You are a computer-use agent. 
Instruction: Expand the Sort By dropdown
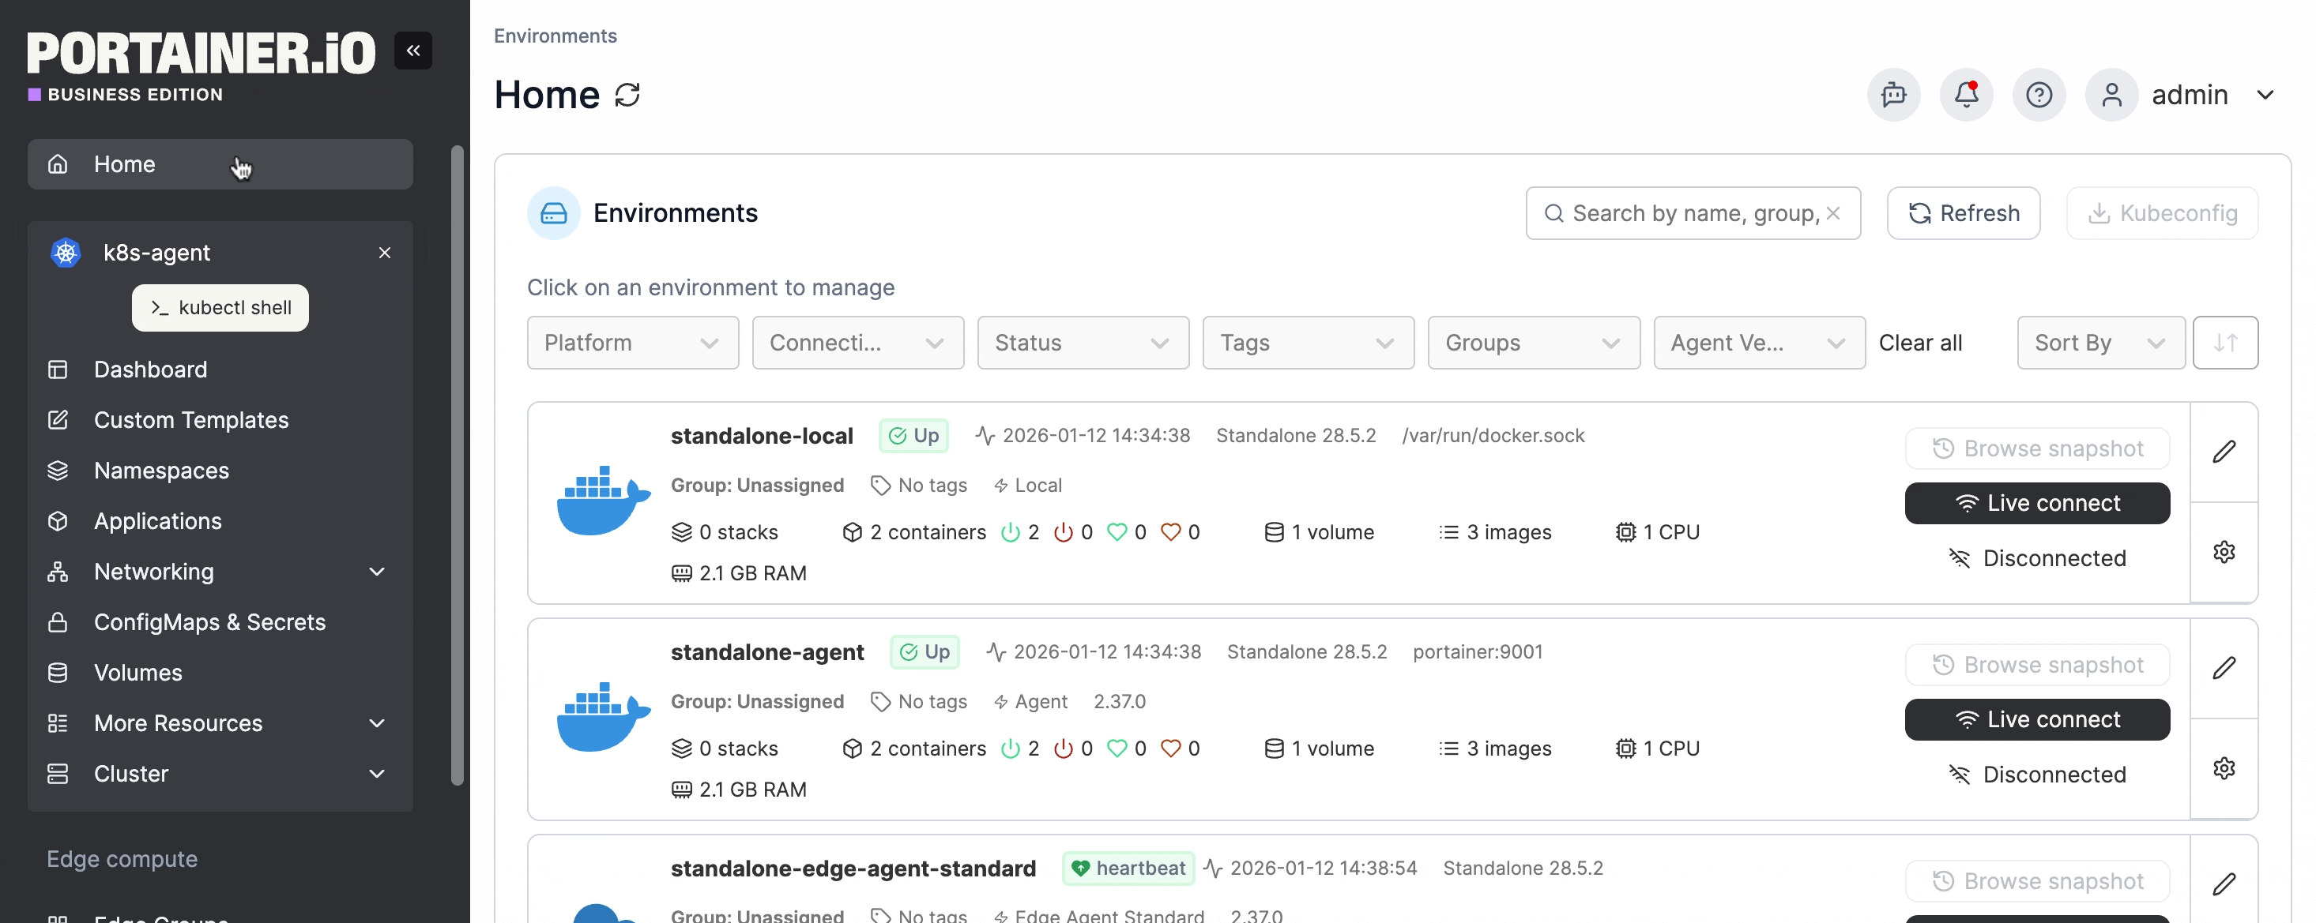point(2100,343)
